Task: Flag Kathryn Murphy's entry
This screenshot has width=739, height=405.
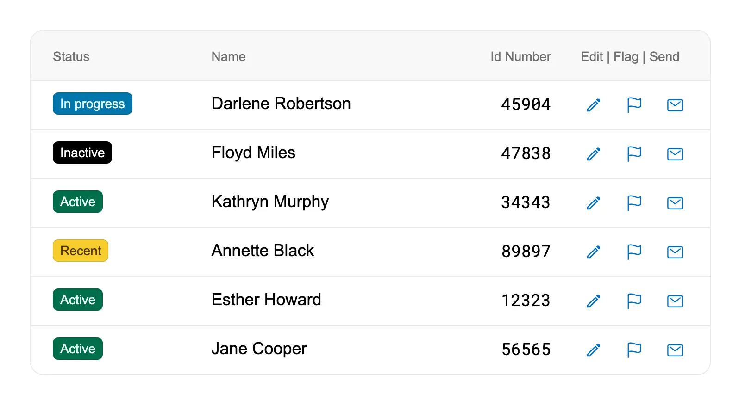Action: [x=634, y=203]
